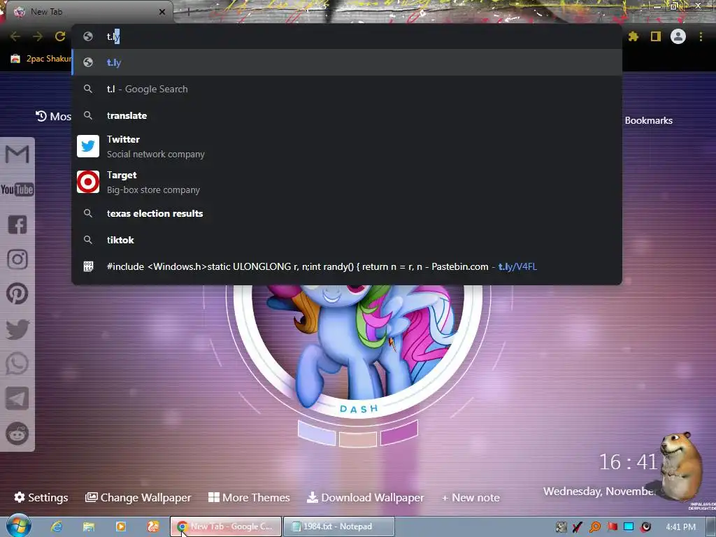
Task: Select the magenta purple color swatch
Action: [x=399, y=432]
